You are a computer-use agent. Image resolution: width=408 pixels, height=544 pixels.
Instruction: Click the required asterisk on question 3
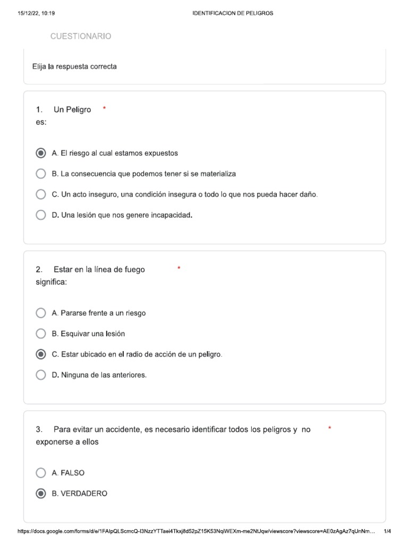(330, 428)
